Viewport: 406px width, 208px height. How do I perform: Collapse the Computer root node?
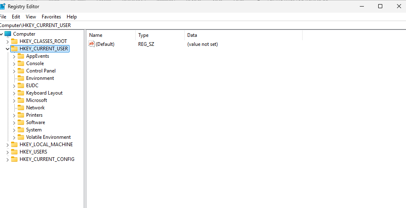tap(1, 34)
